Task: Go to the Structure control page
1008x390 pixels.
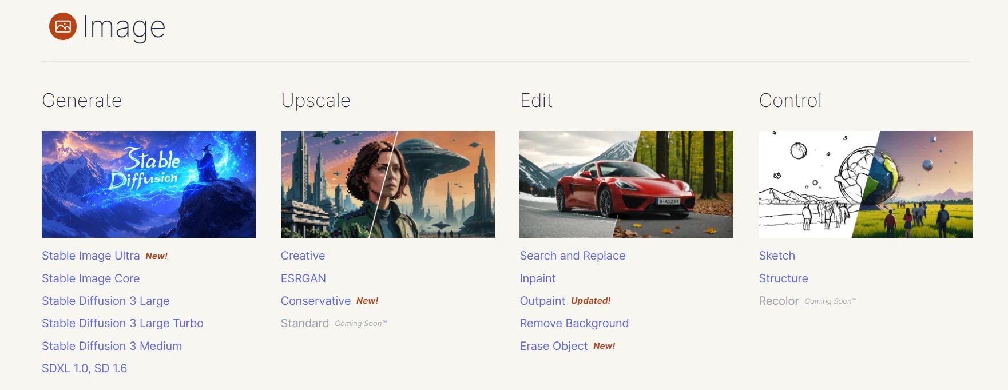Action: (784, 278)
